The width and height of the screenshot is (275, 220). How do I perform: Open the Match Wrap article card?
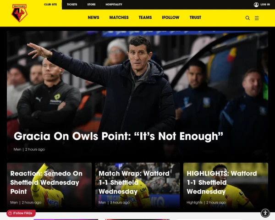[137, 186]
